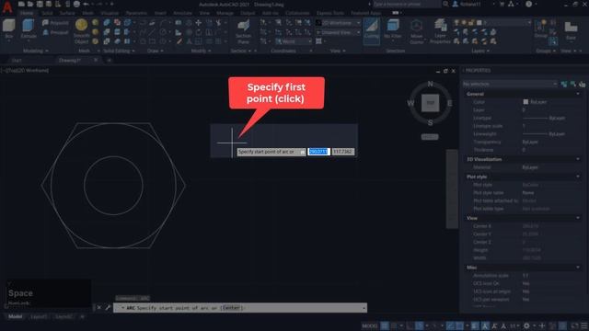Image resolution: width=589 pixels, height=331 pixels.
Task: Open Layer Properties manager
Action: (440, 31)
